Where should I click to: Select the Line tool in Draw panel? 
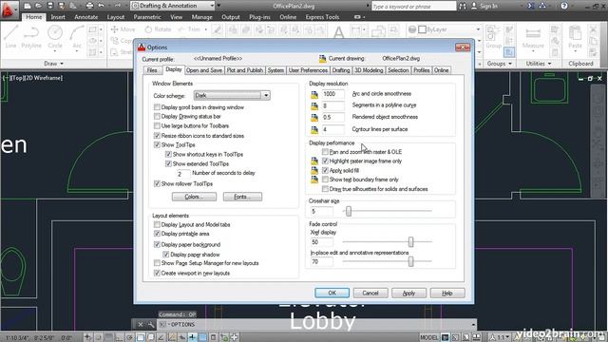coord(10,37)
